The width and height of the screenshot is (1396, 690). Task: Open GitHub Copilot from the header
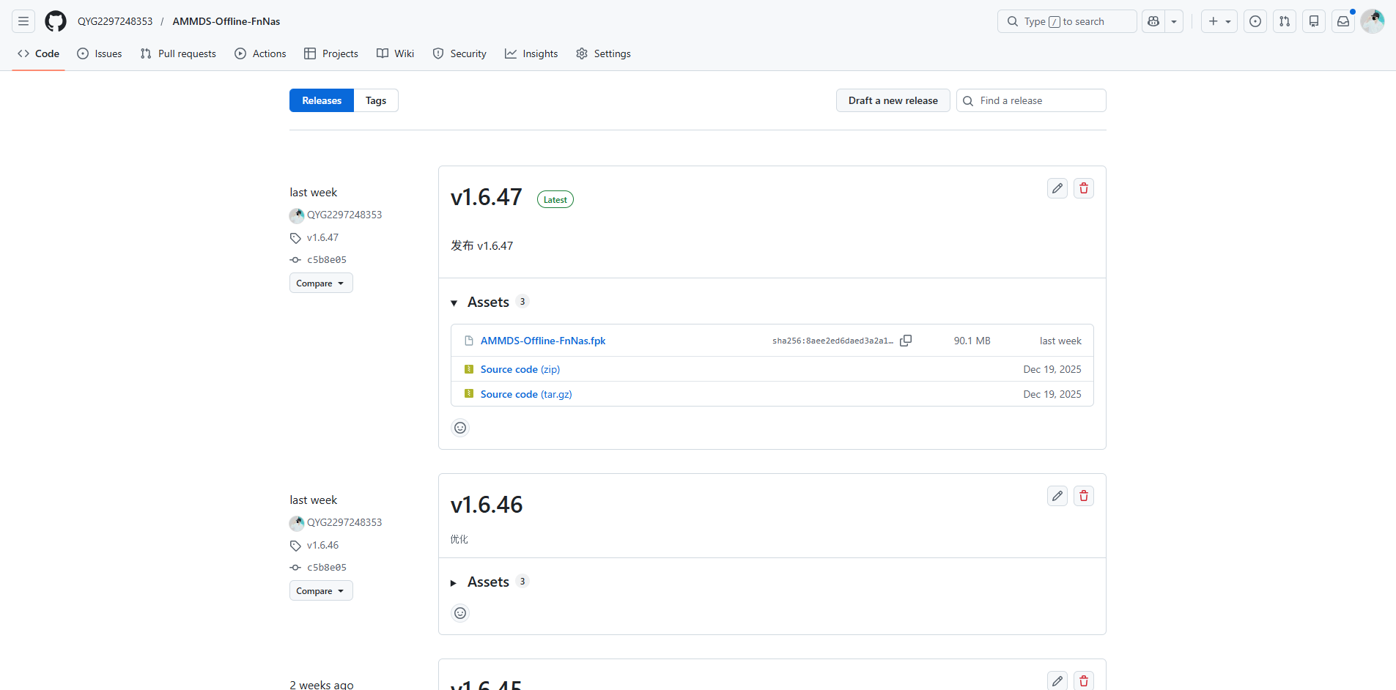pos(1152,21)
